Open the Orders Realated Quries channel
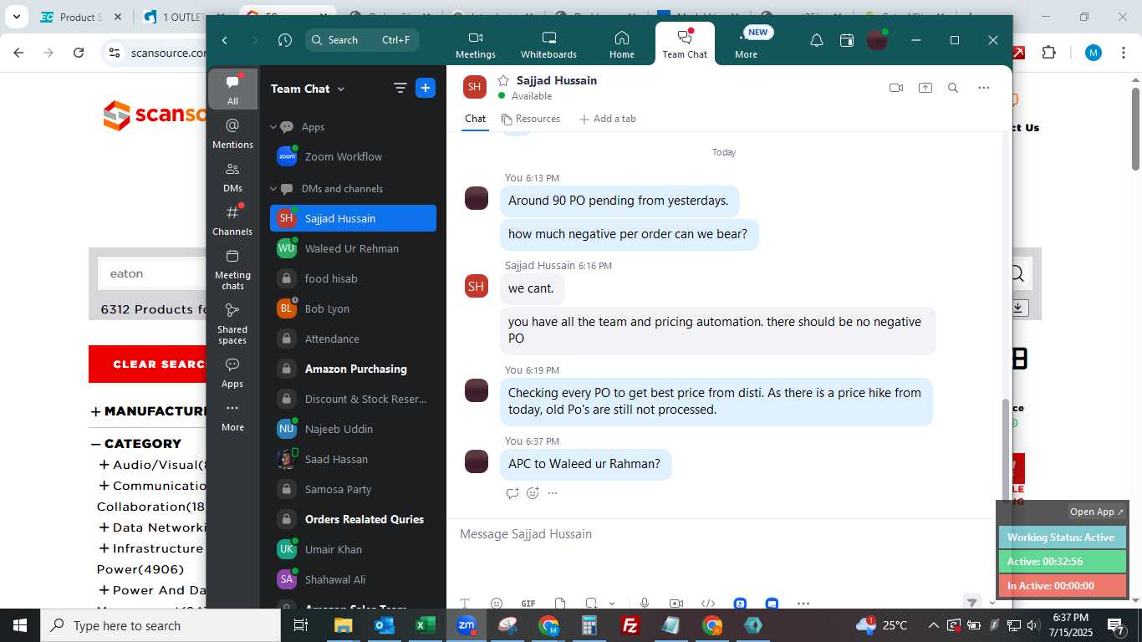Image resolution: width=1142 pixels, height=642 pixels. coord(353,519)
